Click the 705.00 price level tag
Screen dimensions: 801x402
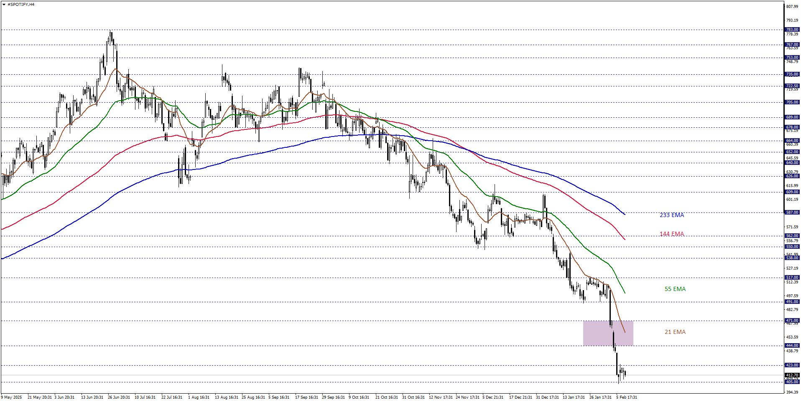(x=792, y=102)
